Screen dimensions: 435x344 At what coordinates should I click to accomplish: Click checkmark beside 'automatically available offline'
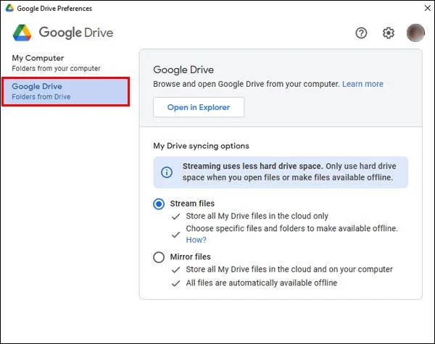click(x=176, y=283)
